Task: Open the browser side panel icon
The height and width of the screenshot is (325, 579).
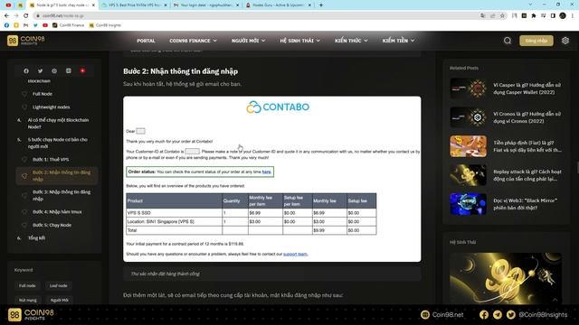Action: tap(553, 15)
